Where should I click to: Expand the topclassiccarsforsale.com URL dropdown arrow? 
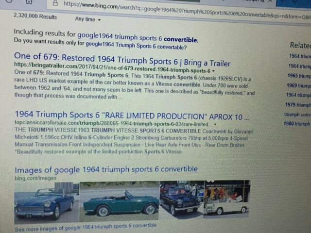pyautogui.click(x=215, y=124)
